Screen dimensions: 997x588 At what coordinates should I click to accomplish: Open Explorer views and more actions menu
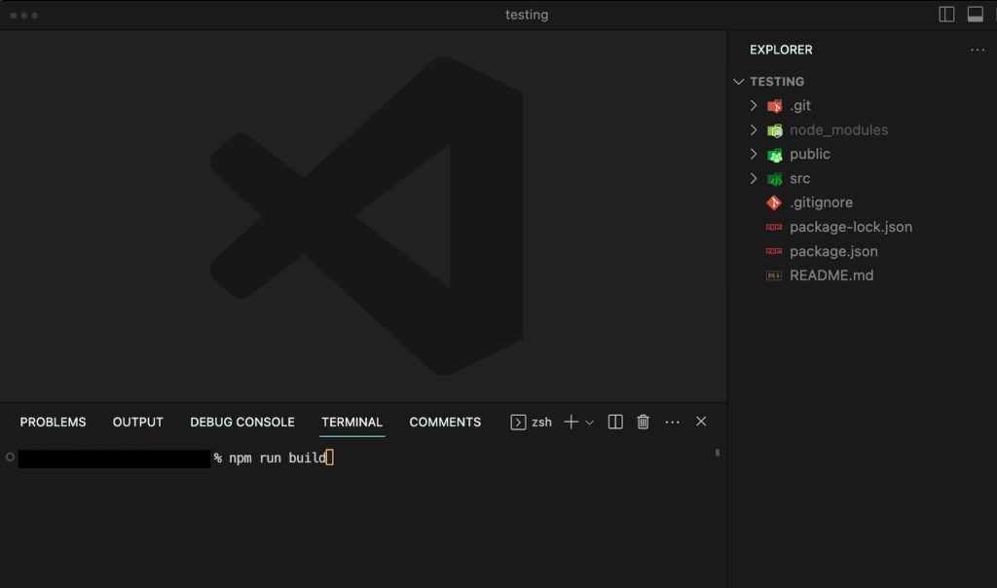(x=978, y=50)
